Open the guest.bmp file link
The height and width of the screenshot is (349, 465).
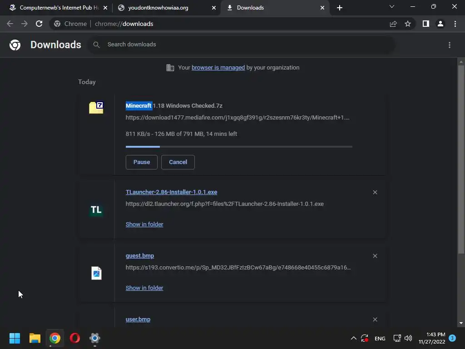(140, 256)
